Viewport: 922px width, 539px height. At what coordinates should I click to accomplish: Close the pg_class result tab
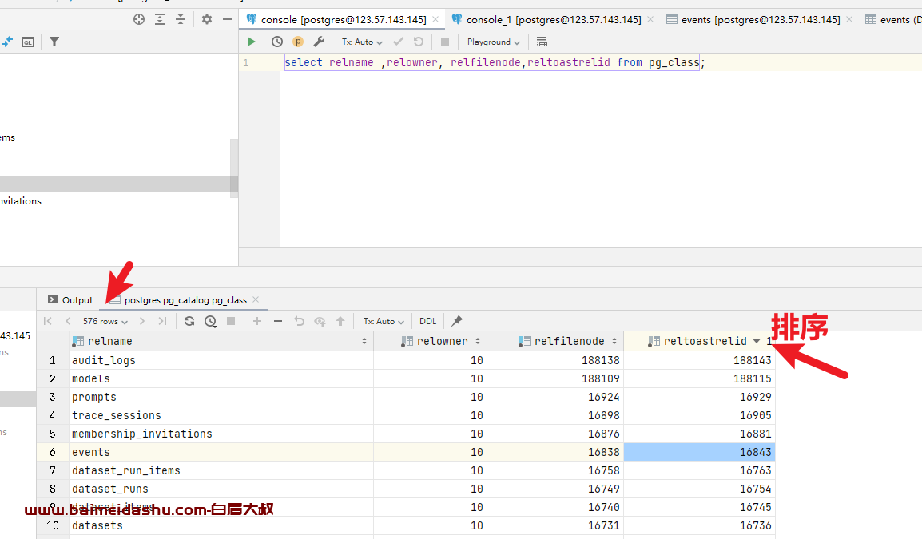click(x=256, y=299)
